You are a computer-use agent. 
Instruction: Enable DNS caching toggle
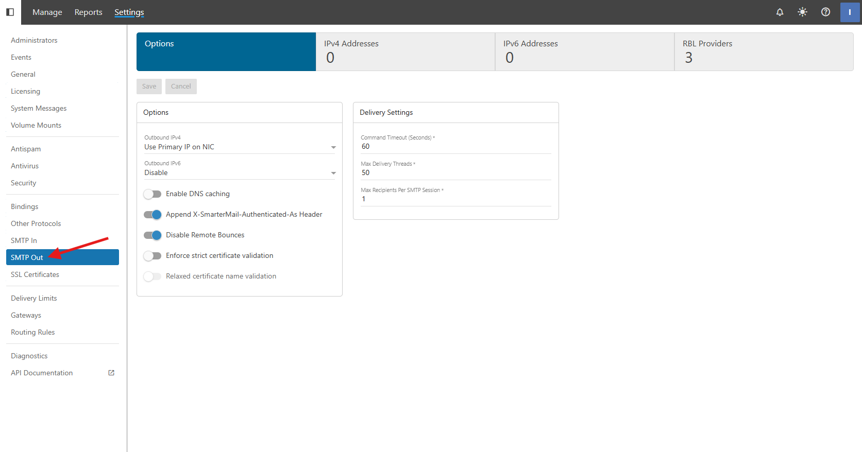click(x=153, y=194)
